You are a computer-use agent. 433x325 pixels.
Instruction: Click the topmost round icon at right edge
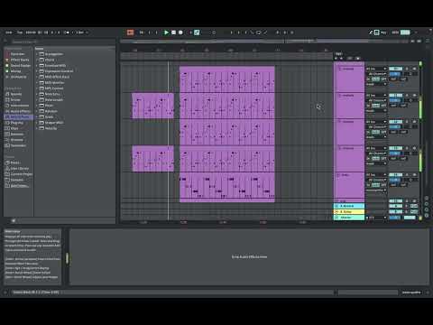(427, 199)
